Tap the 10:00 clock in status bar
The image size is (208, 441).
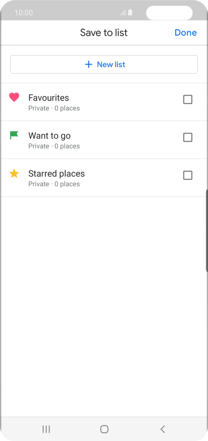(24, 13)
